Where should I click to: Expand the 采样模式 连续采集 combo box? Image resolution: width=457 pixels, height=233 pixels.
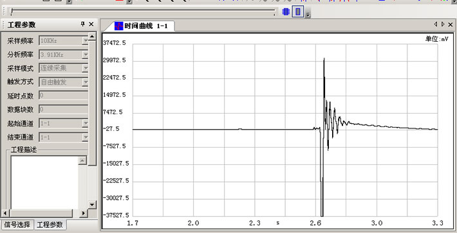pyautogui.click(x=85, y=68)
